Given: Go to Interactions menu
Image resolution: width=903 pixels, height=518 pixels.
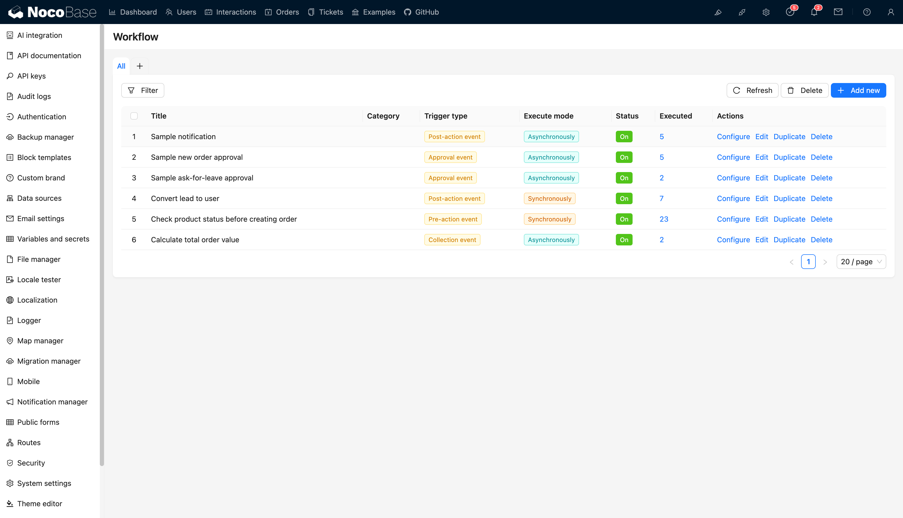Looking at the screenshot, I should tap(230, 12).
